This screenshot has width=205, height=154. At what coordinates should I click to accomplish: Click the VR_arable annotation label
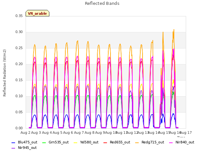click(37, 13)
